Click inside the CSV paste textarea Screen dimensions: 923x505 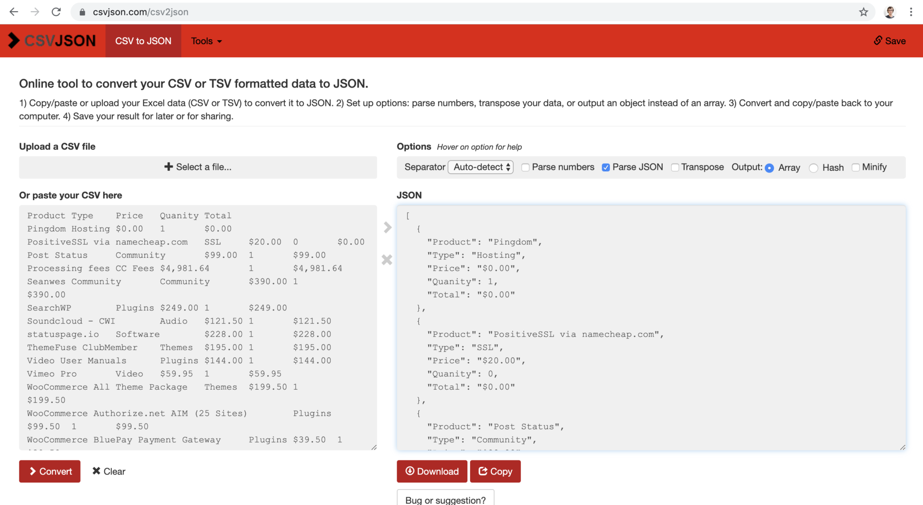198,328
